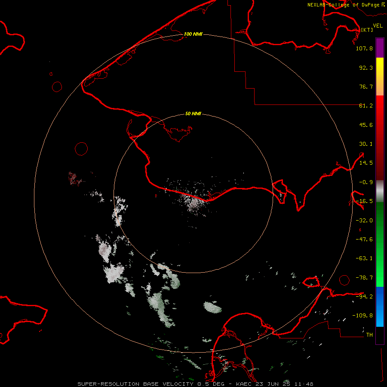Click the 50 NMI range ring label

click(193, 114)
